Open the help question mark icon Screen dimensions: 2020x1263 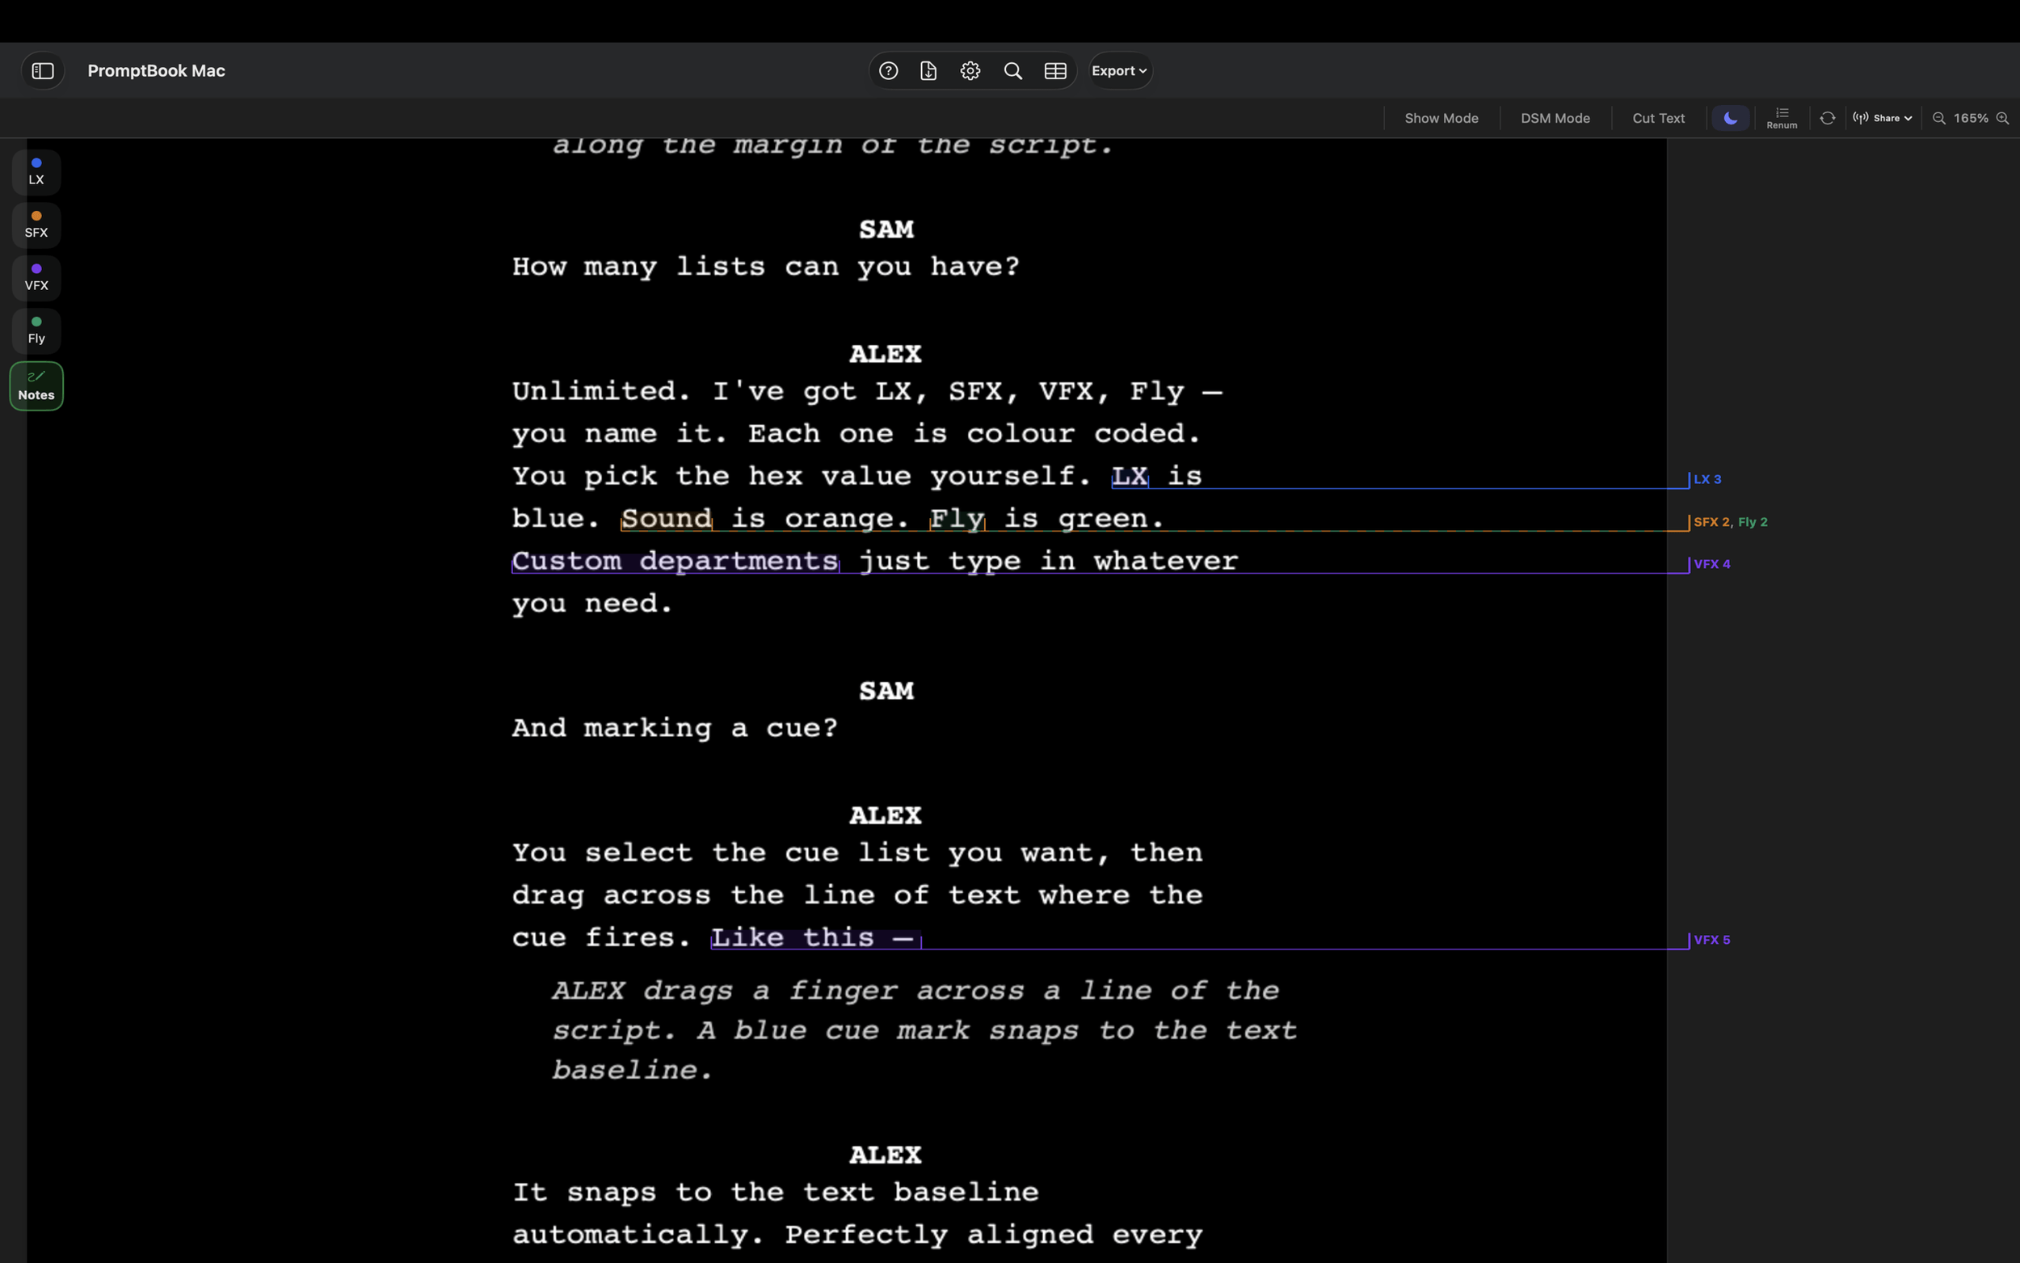click(889, 71)
